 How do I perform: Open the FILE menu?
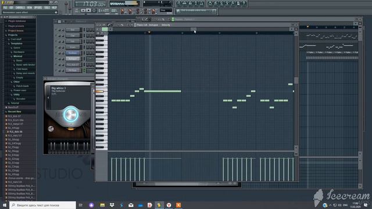pos(5,8)
